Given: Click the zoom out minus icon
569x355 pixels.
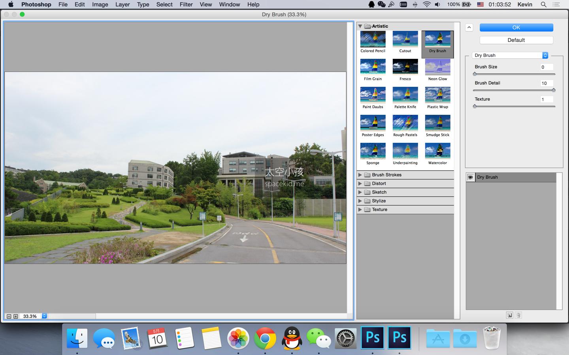Looking at the screenshot, I should (x=9, y=316).
